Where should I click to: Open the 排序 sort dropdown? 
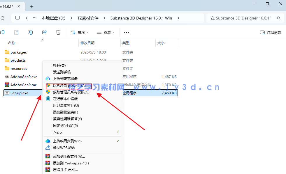pos(80,32)
